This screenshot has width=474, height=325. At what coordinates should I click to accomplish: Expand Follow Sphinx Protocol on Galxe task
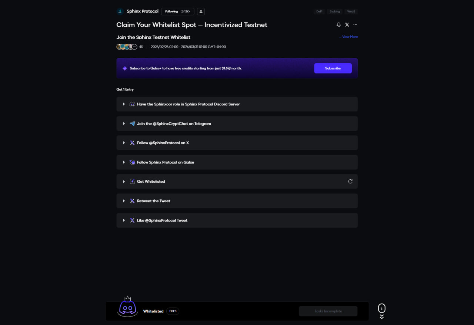point(124,162)
